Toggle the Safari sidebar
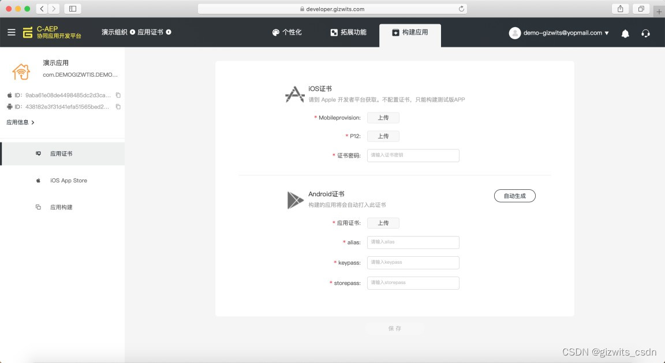The image size is (665, 363). [x=73, y=9]
